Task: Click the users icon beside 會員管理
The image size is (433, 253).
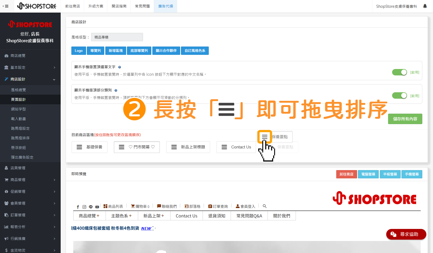Action: click(6, 203)
